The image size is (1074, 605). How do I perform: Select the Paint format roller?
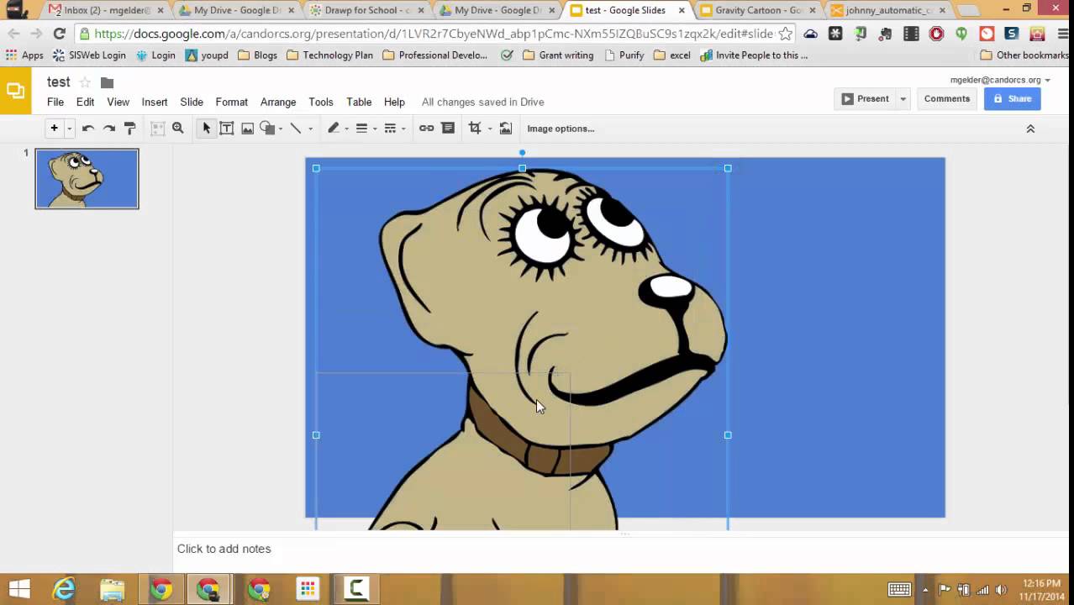(129, 129)
